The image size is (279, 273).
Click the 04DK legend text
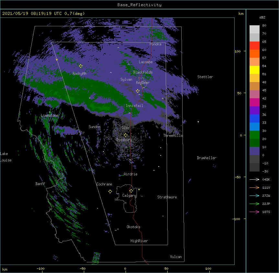click(x=266, y=179)
